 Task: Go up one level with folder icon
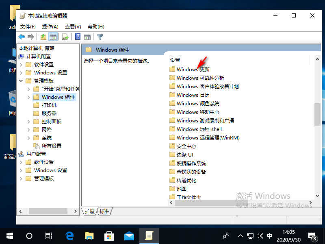coord(43,37)
